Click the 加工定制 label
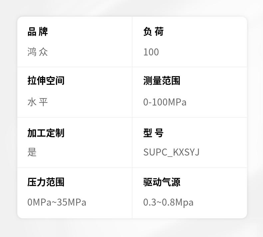The image size is (263, 237). pos(46,133)
